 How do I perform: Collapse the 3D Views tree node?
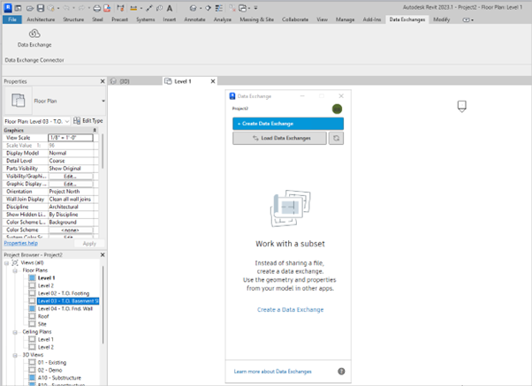tap(15, 355)
